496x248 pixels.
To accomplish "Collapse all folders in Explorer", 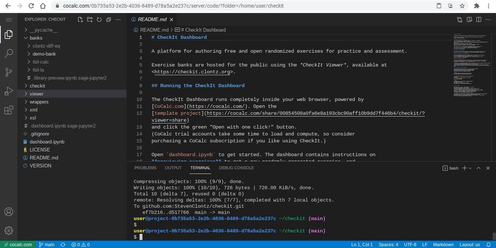I will [109, 19].
